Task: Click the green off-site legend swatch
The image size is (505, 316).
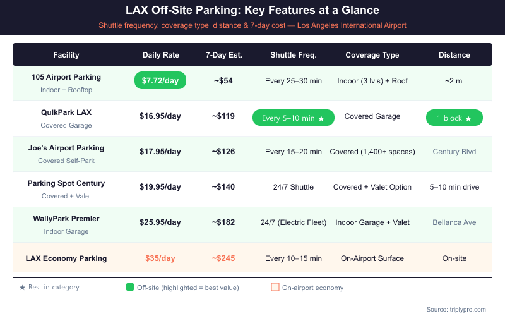Action: 130,288
